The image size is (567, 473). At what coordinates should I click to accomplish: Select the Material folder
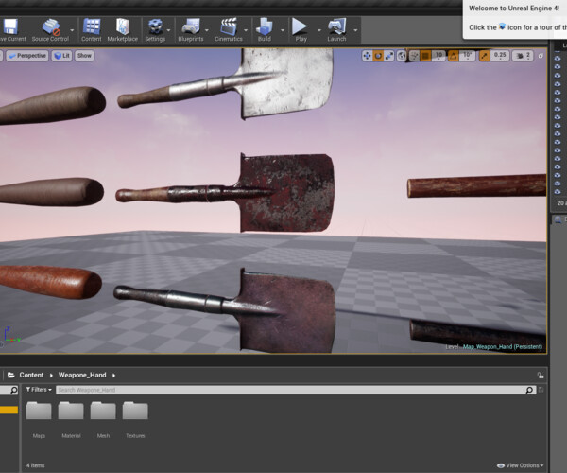pyautogui.click(x=71, y=419)
